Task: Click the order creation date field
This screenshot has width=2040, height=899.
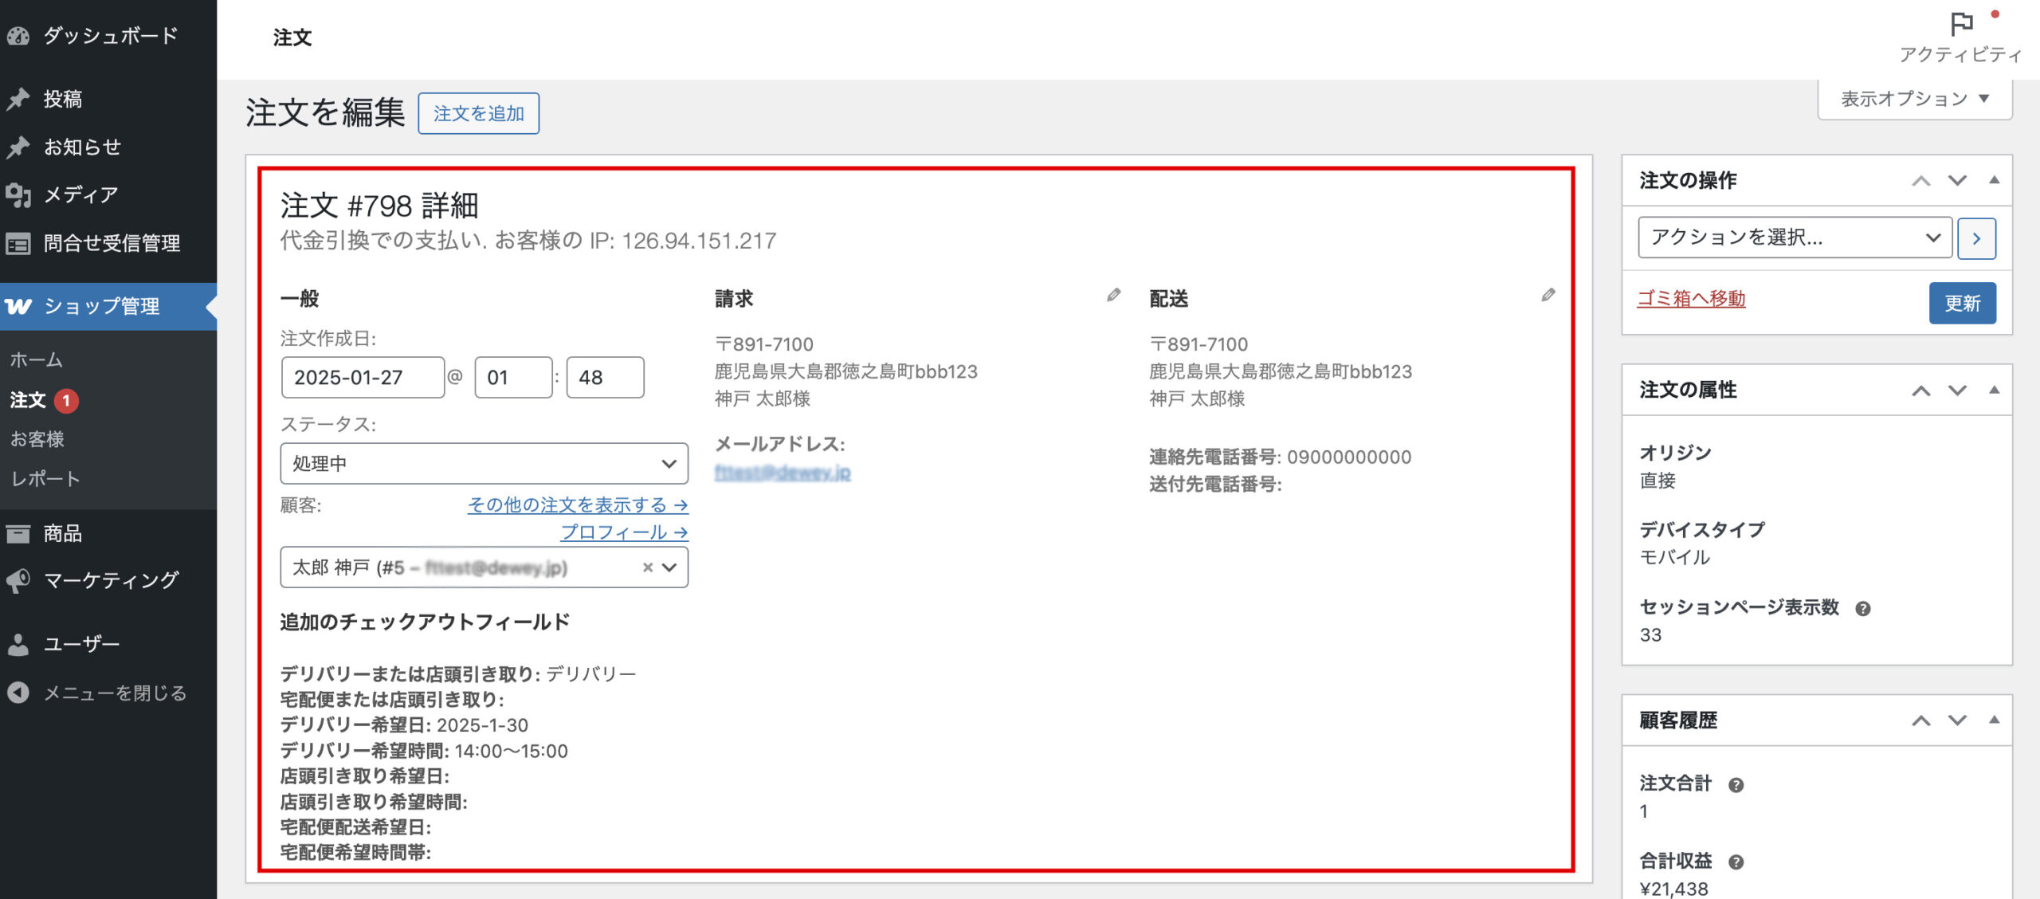Action: [x=363, y=378]
